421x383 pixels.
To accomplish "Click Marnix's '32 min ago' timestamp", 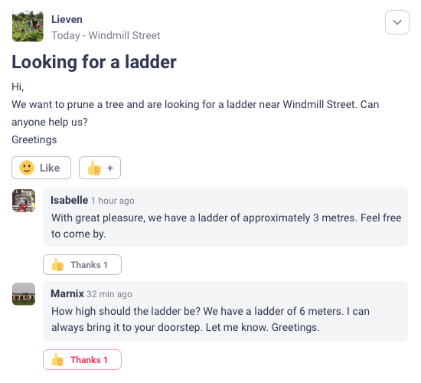I will click(109, 294).
